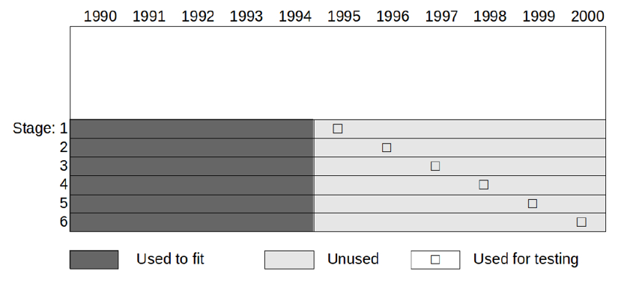Click the 1990 year label
630x301 pixels.
(x=100, y=16)
